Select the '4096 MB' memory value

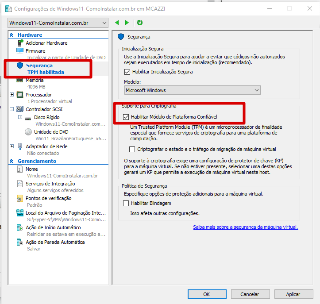click(x=36, y=87)
